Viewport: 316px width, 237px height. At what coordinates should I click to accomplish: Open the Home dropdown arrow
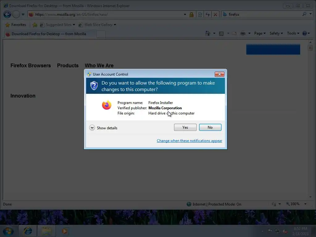[x=214, y=33]
